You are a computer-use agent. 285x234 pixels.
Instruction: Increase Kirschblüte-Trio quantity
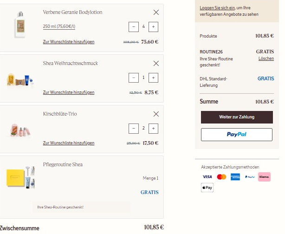coord(154,128)
